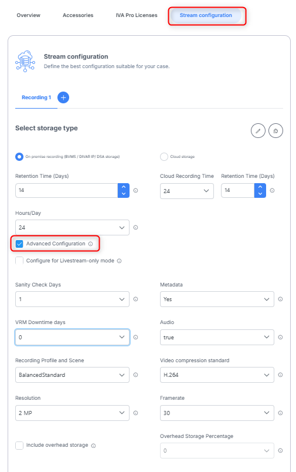Expand the Recording Profile and Scene dropdown
Image resolution: width=296 pixels, height=472 pixels.
coord(72,375)
